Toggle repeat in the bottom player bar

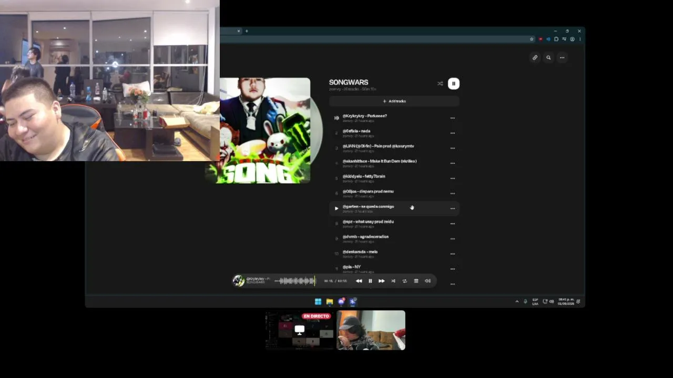tap(404, 281)
